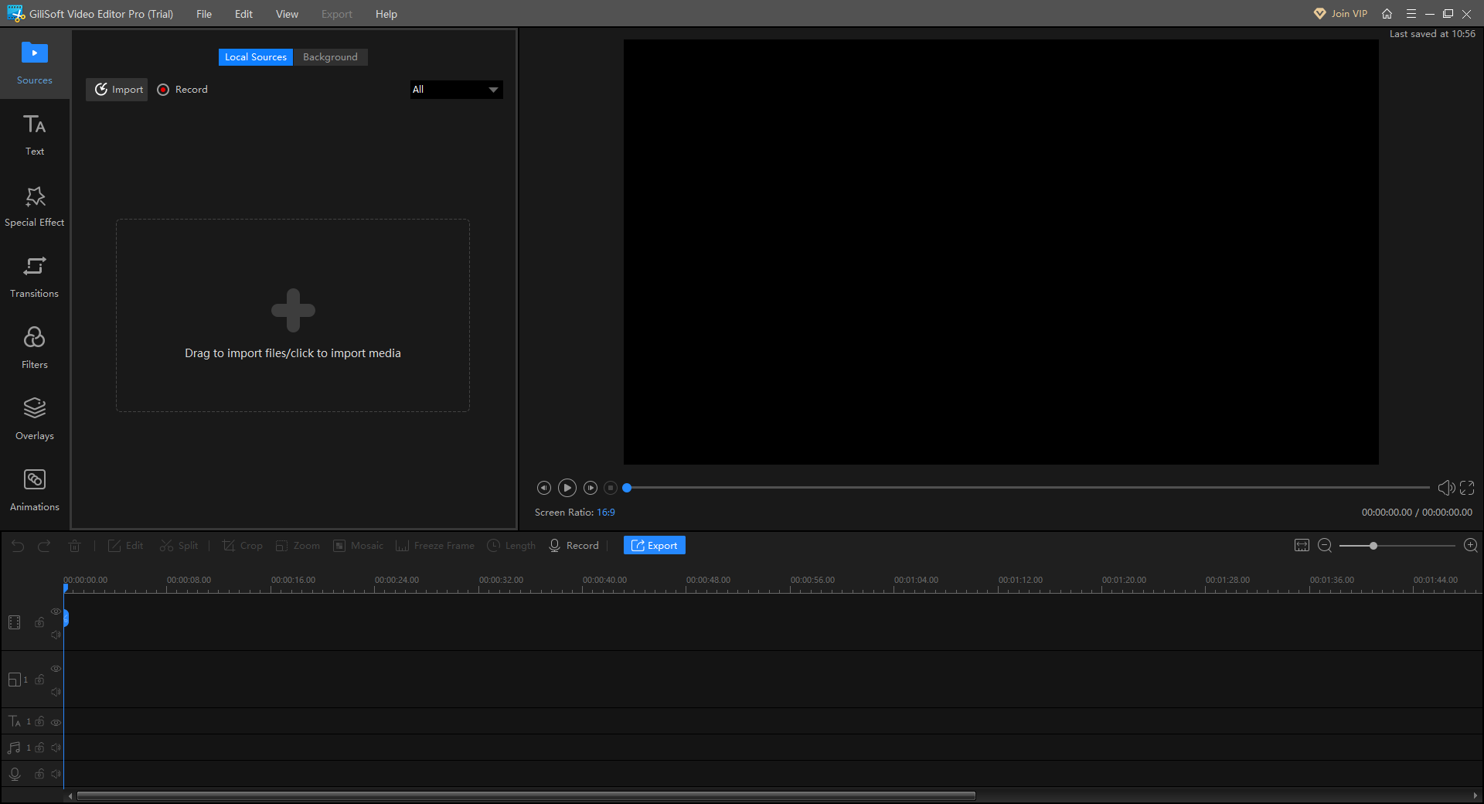Zoom in the timeline with plus magnifier
The width and height of the screenshot is (1484, 804).
click(1471, 546)
